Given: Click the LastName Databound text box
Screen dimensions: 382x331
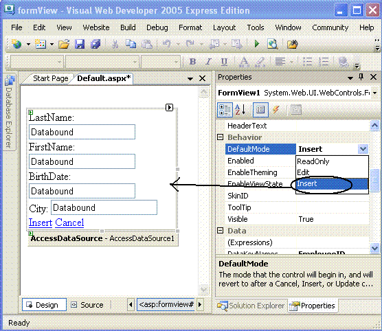Looking at the screenshot, I should pos(82,132).
